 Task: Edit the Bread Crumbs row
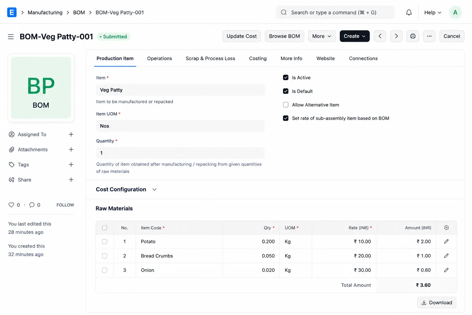pos(446,256)
